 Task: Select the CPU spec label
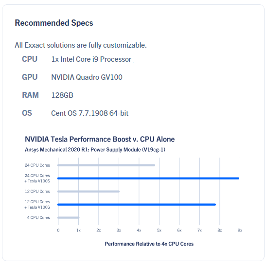pos(30,59)
